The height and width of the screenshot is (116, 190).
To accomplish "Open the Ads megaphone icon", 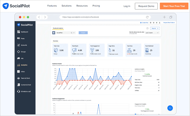I will click(x=18, y=59).
